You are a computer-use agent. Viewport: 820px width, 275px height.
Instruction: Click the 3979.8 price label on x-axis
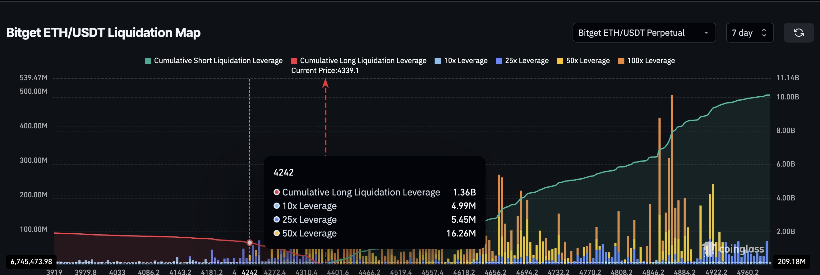[85, 272]
